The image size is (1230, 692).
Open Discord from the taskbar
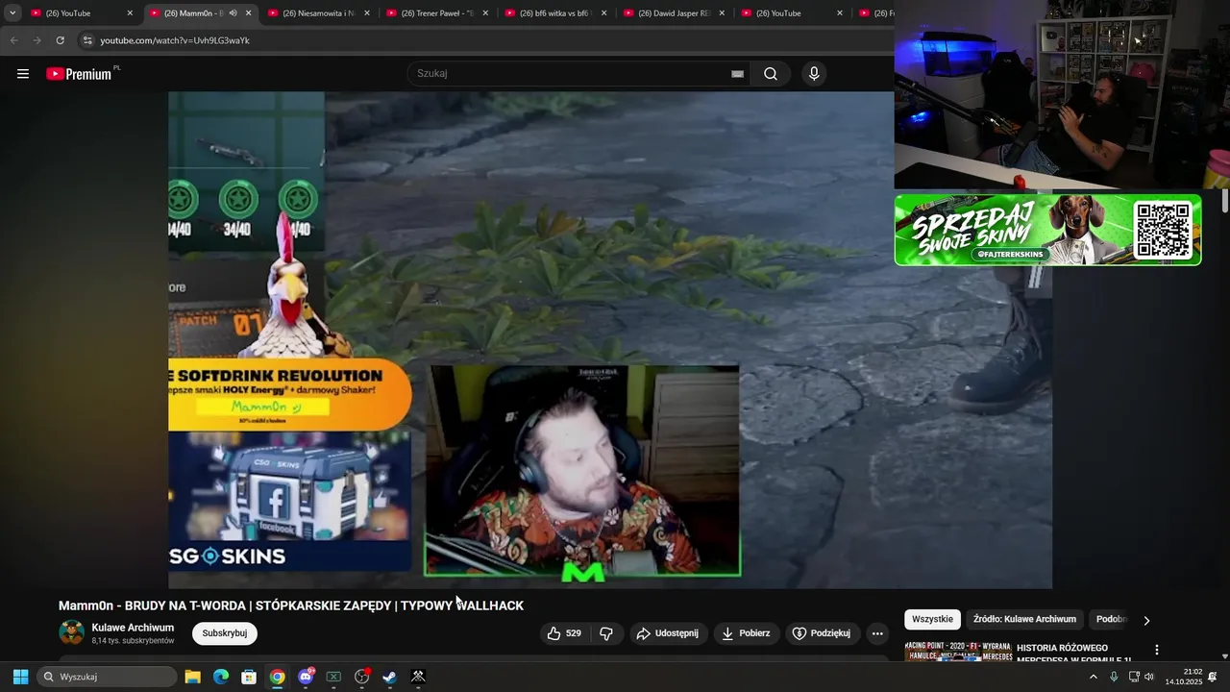pos(306,677)
